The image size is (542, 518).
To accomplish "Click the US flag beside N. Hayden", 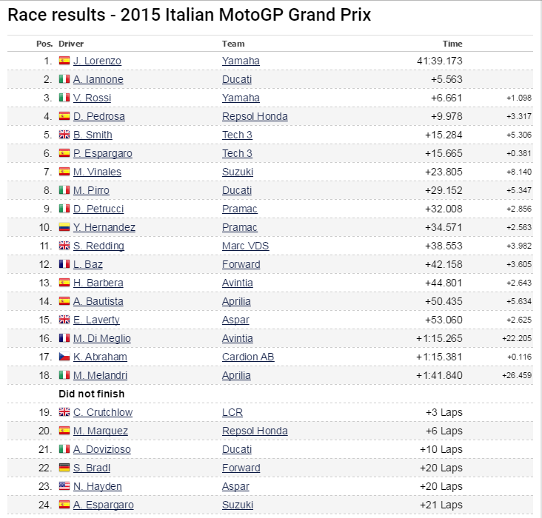I will pyautogui.click(x=64, y=486).
